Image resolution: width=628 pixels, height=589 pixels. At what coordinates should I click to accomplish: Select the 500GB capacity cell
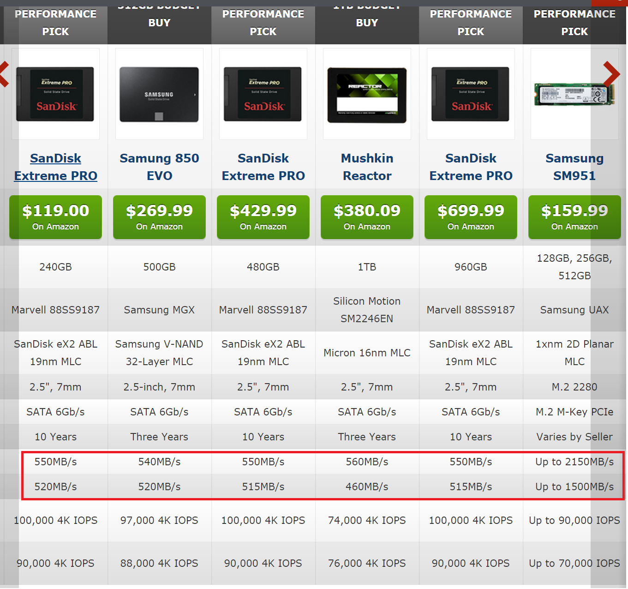coord(159,267)
